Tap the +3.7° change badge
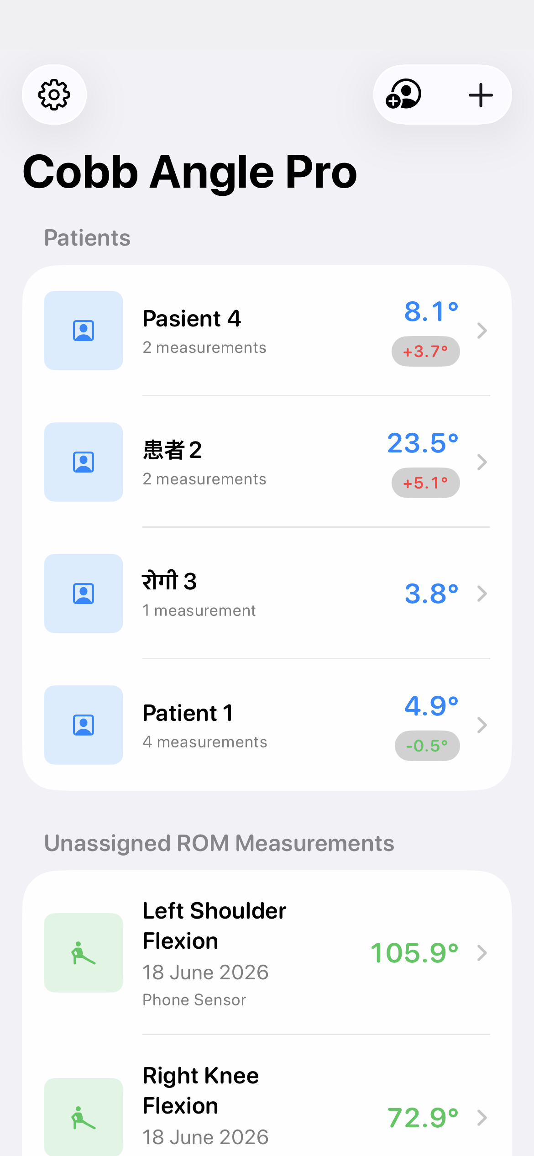 pyautogui.click(x=426, y=352)
